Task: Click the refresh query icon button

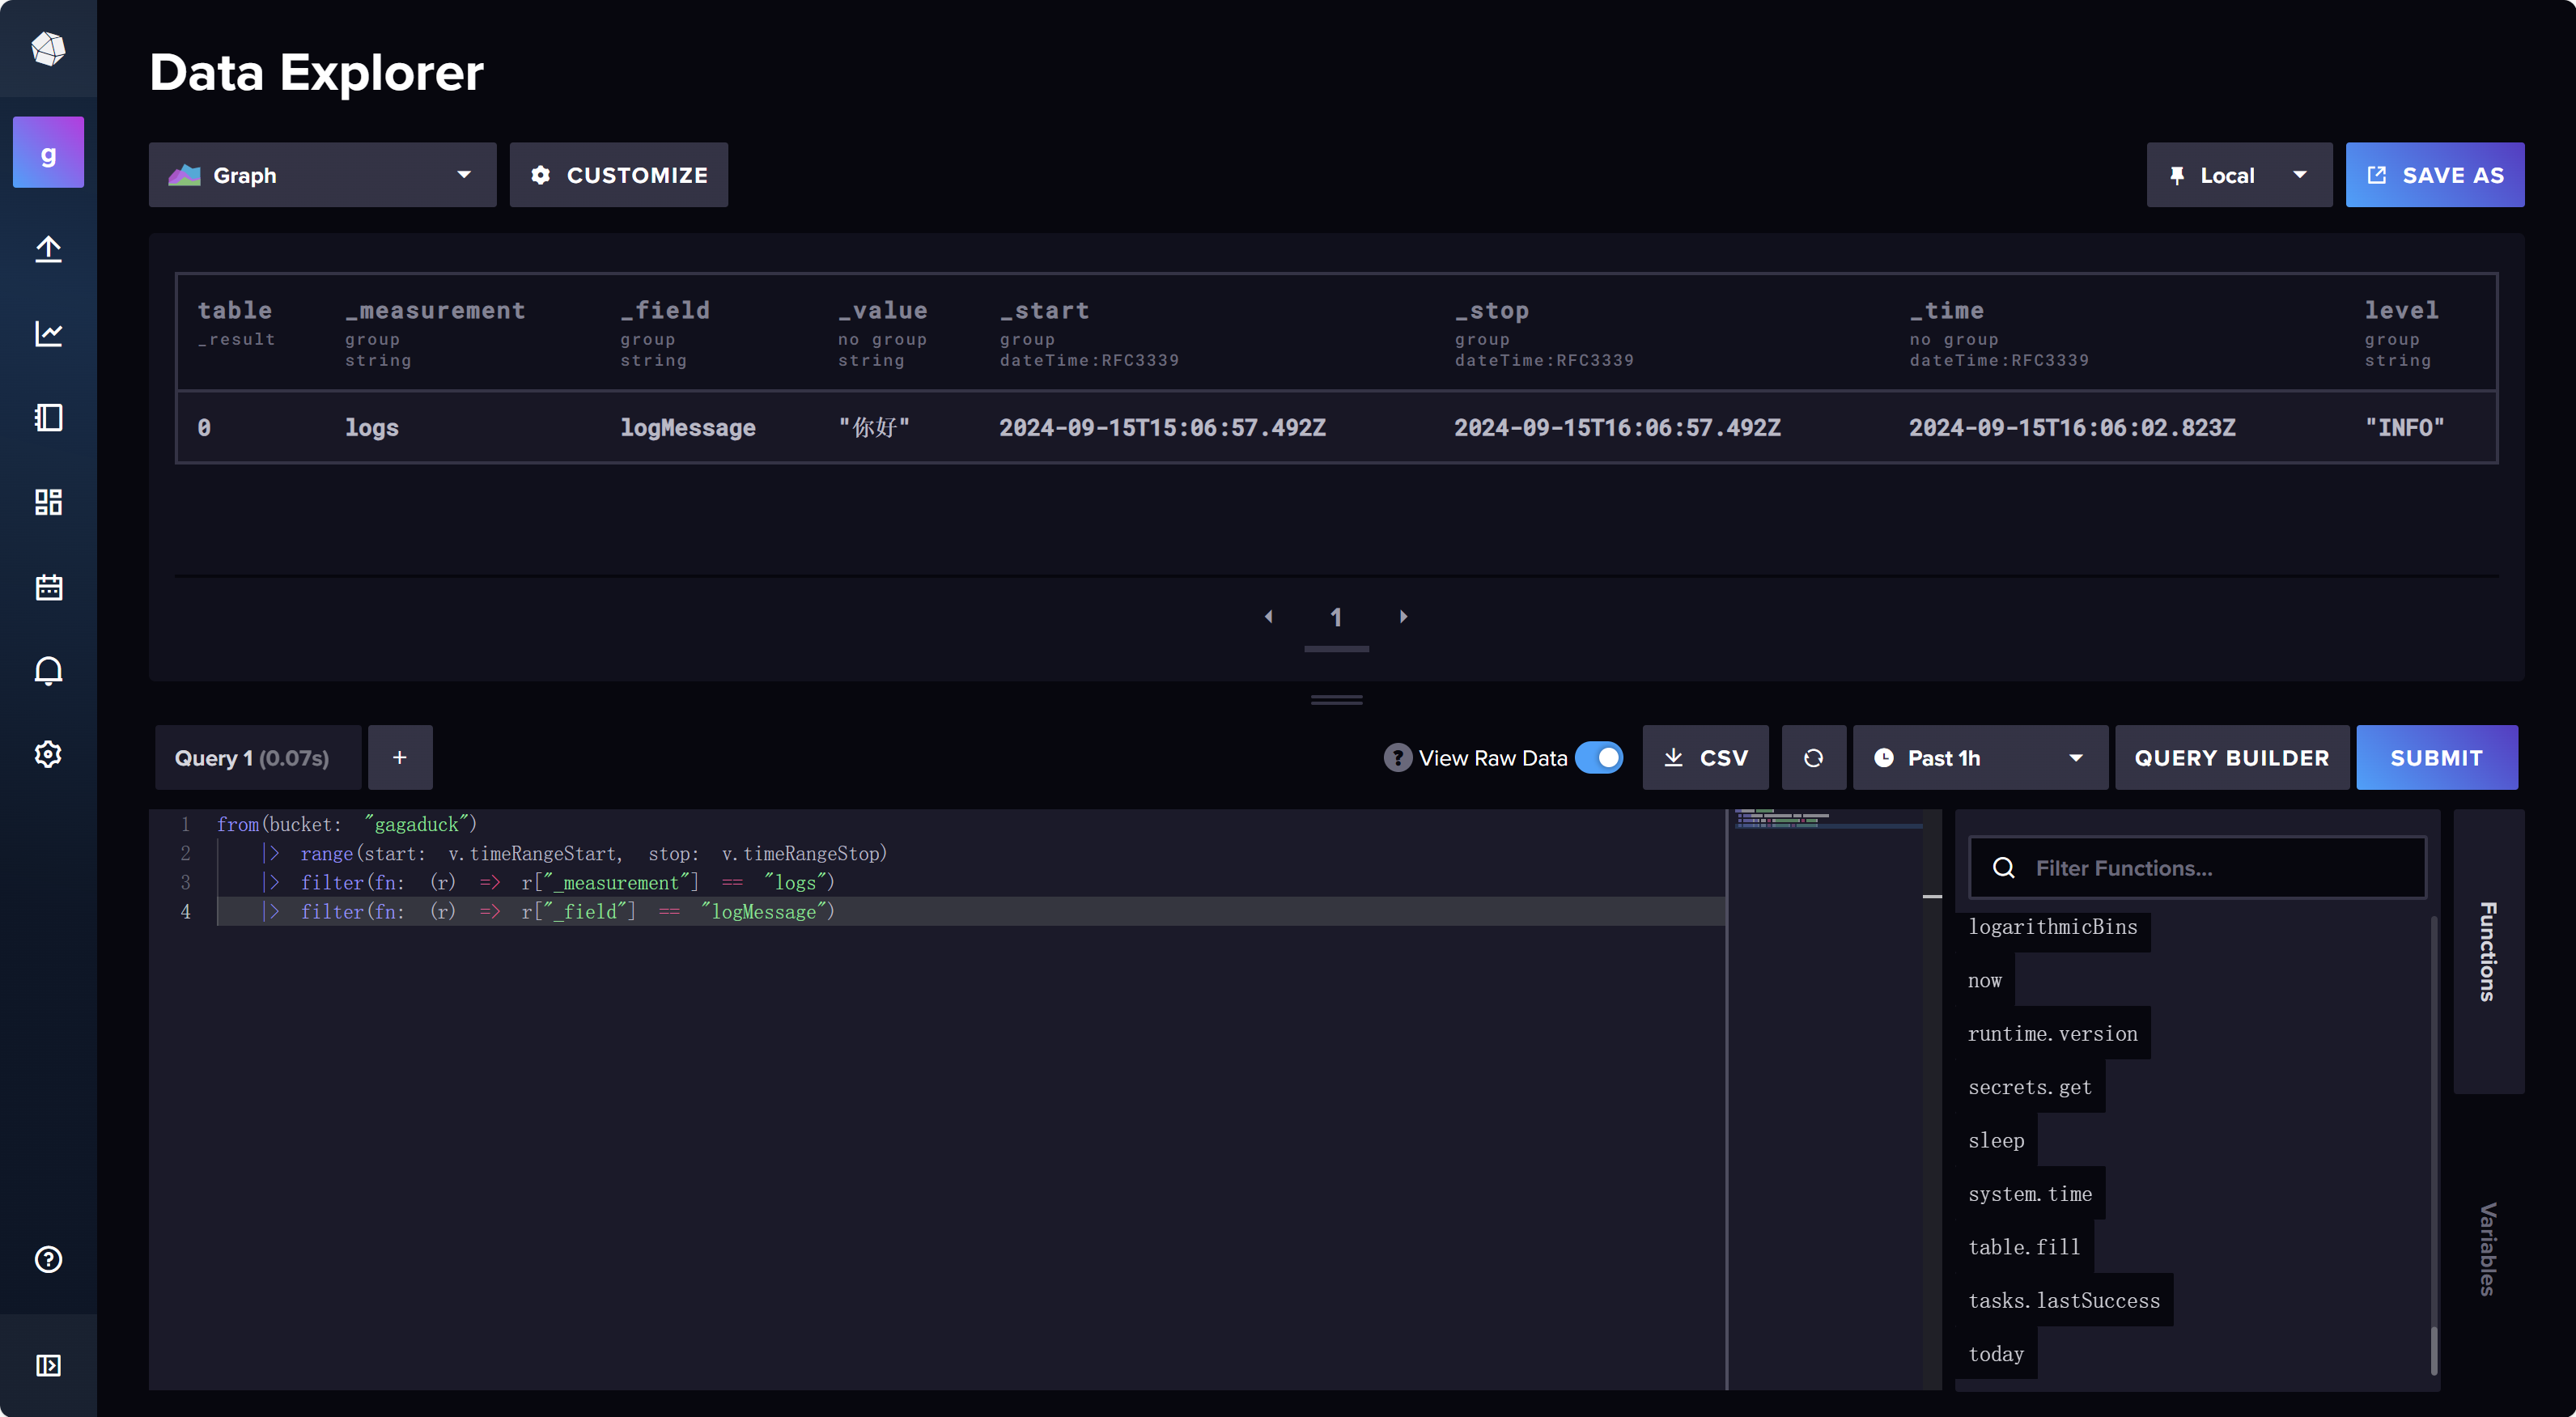Action: pyautogui.click(x=1813, y=758)
